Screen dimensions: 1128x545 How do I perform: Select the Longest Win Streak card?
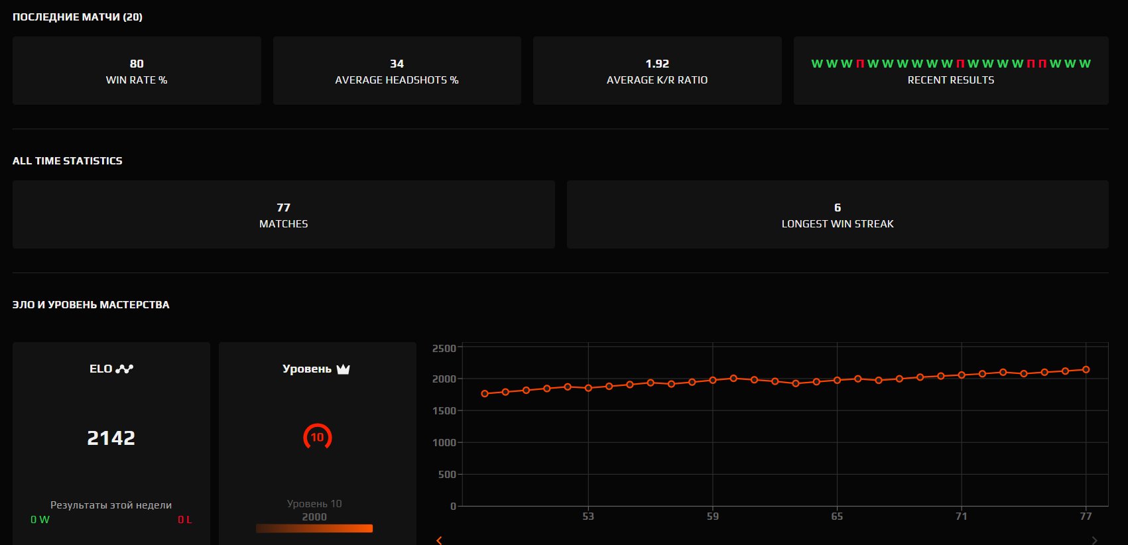[x=838, y=215]
